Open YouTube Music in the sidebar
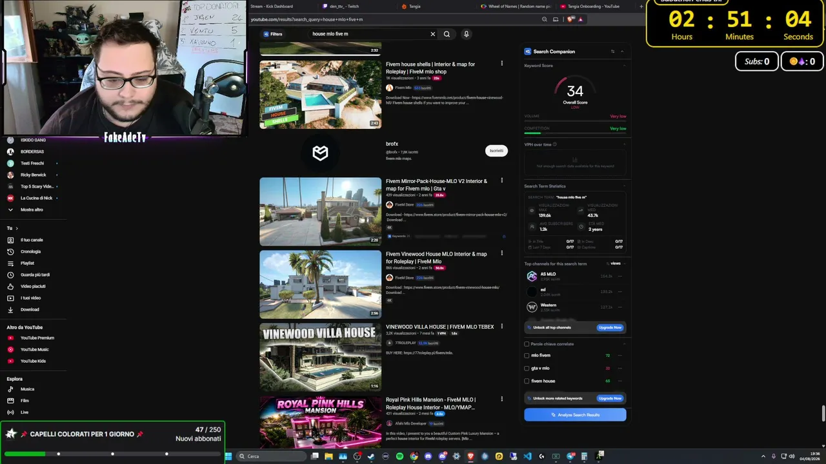The width and height of the screenshot is (826, 464). [x=35, y=349]
